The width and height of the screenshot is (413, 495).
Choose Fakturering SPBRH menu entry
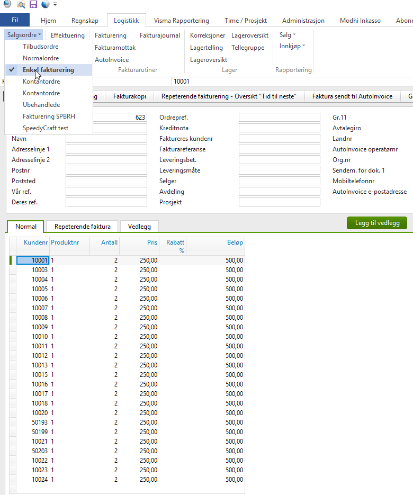tap(49, 116)
